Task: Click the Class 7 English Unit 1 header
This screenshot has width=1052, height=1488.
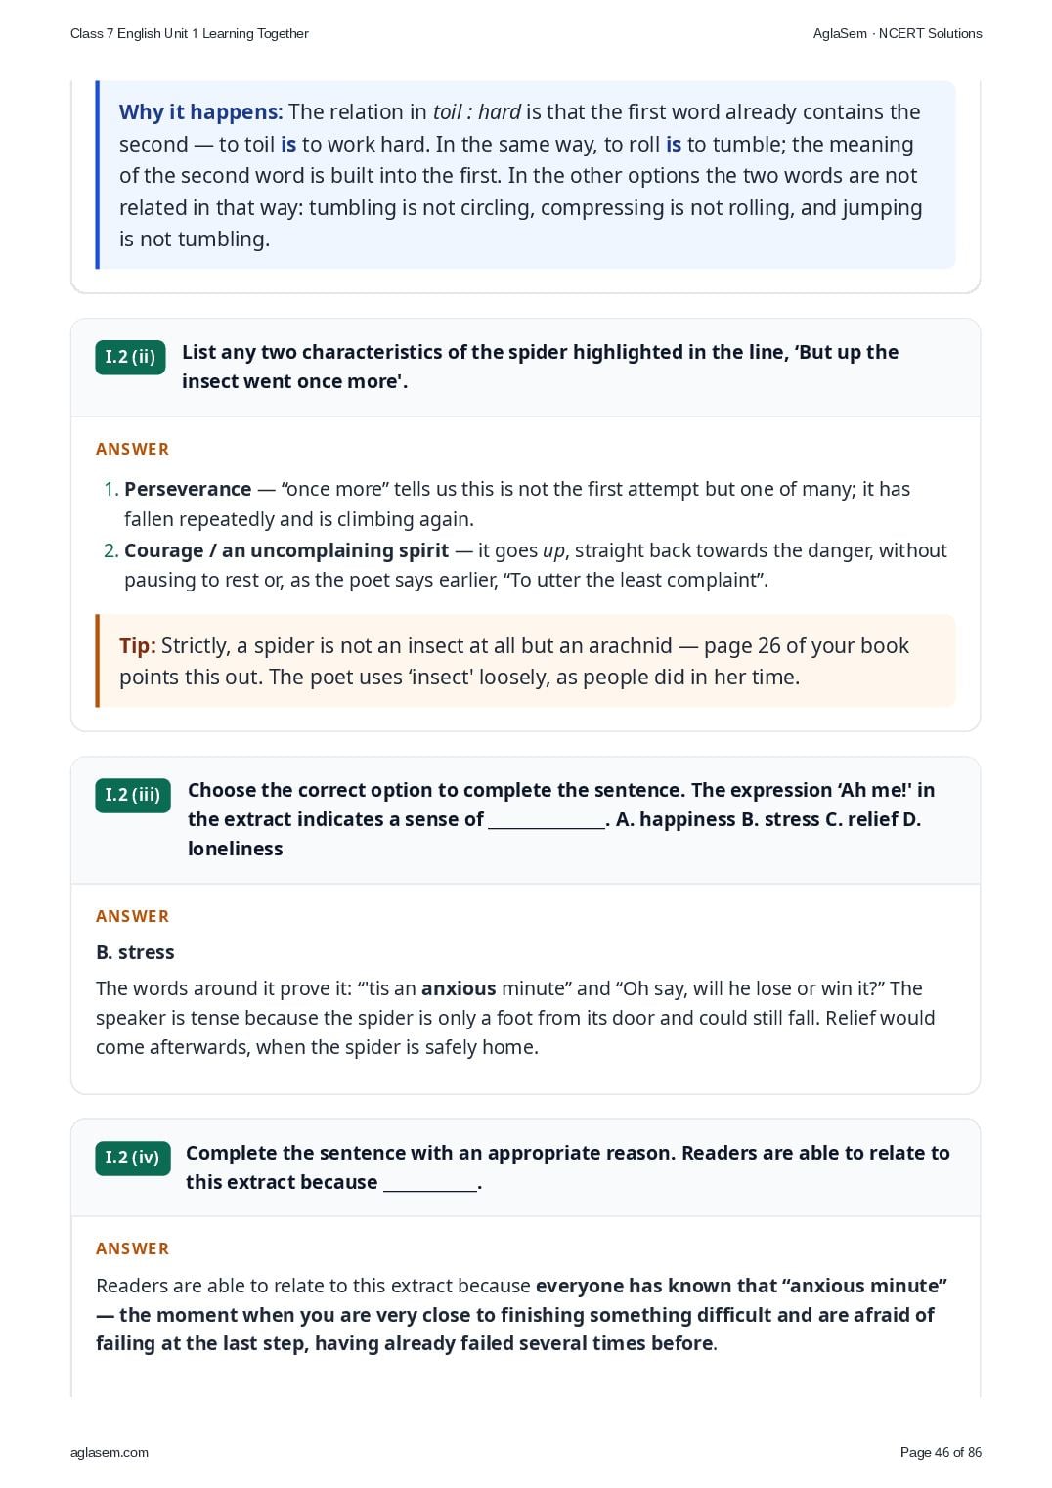Action: click(190, 33)
